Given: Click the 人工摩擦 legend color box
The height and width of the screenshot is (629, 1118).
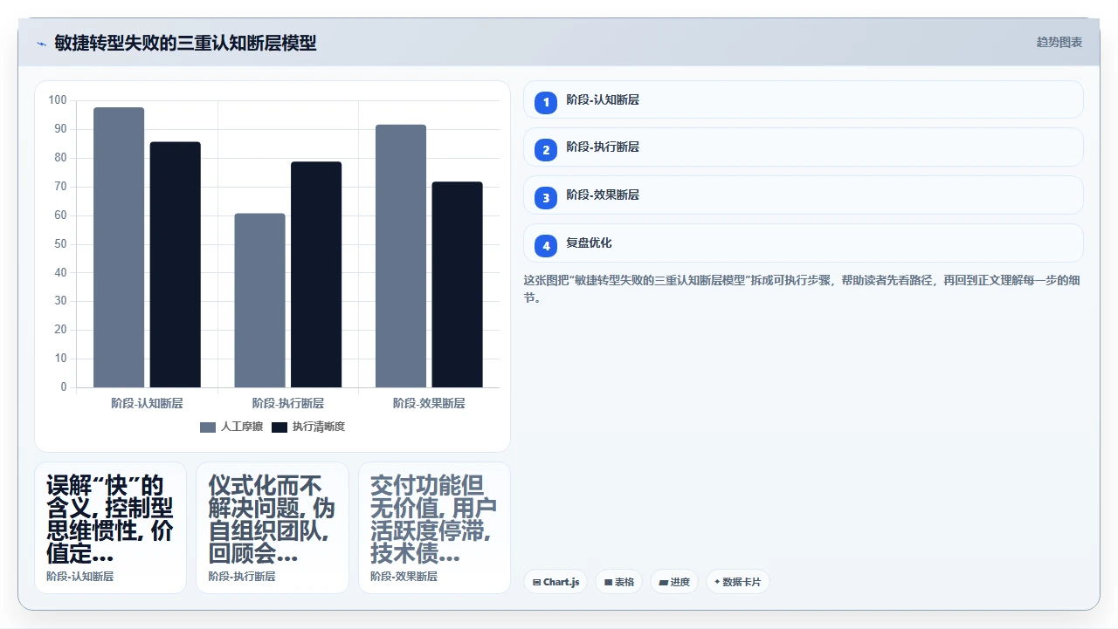Looking at the screenshot, I should coord(208,427).
